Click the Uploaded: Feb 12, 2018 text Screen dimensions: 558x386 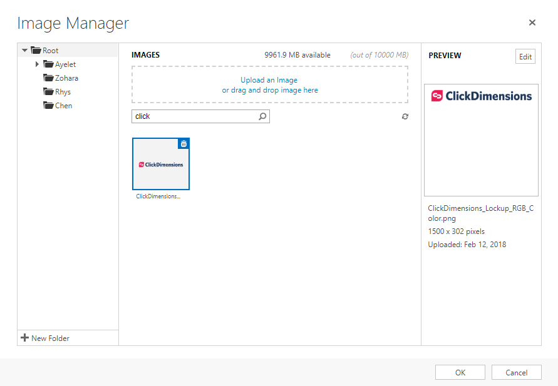467,245
